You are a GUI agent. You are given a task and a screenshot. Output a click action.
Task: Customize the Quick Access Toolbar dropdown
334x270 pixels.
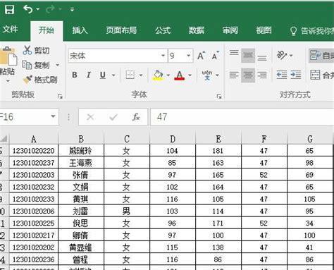tap(72, 10)
